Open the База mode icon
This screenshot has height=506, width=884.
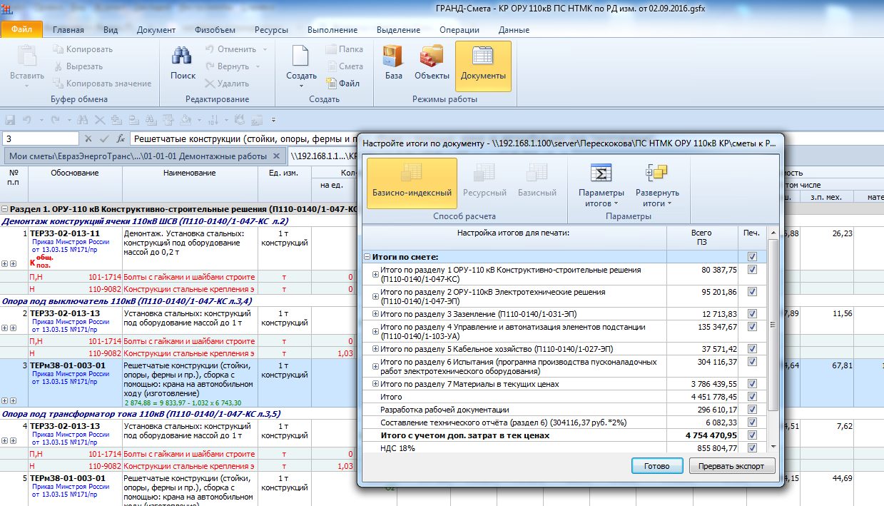393,59
